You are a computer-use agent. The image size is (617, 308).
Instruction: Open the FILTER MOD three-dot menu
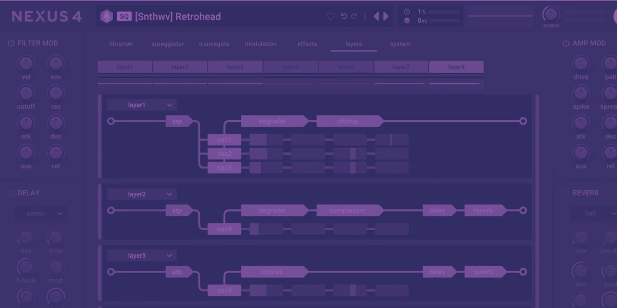pos(70,43)
